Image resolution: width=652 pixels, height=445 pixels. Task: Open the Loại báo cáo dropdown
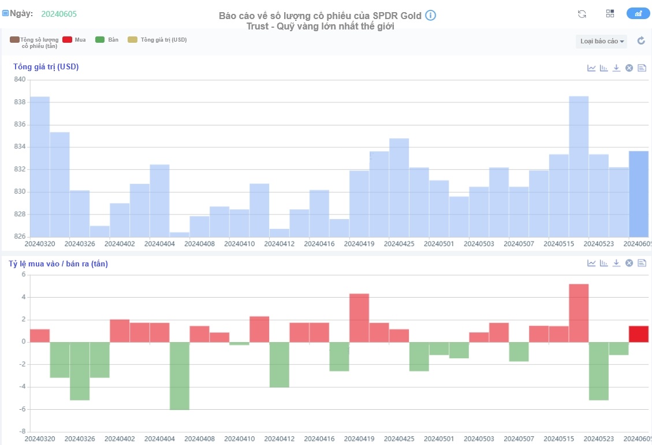(x=601, y=41)
